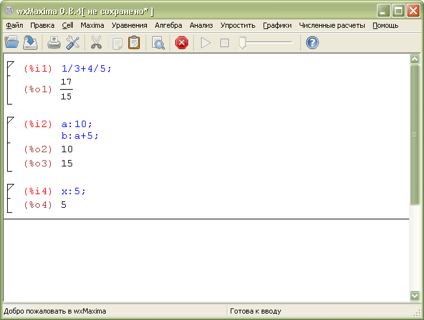Open the Алгебра menu
Screen dimensions: 424x320
coord(168,25)
